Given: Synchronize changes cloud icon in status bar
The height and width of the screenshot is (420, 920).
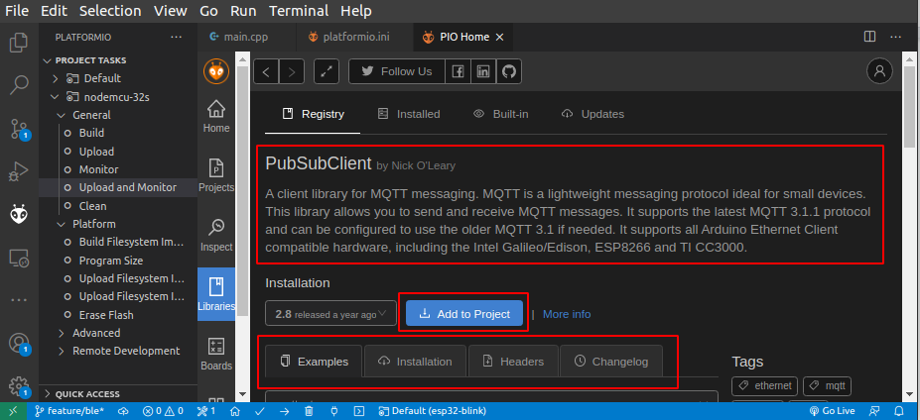Looking at the screenshot, I should click(123, 411).
